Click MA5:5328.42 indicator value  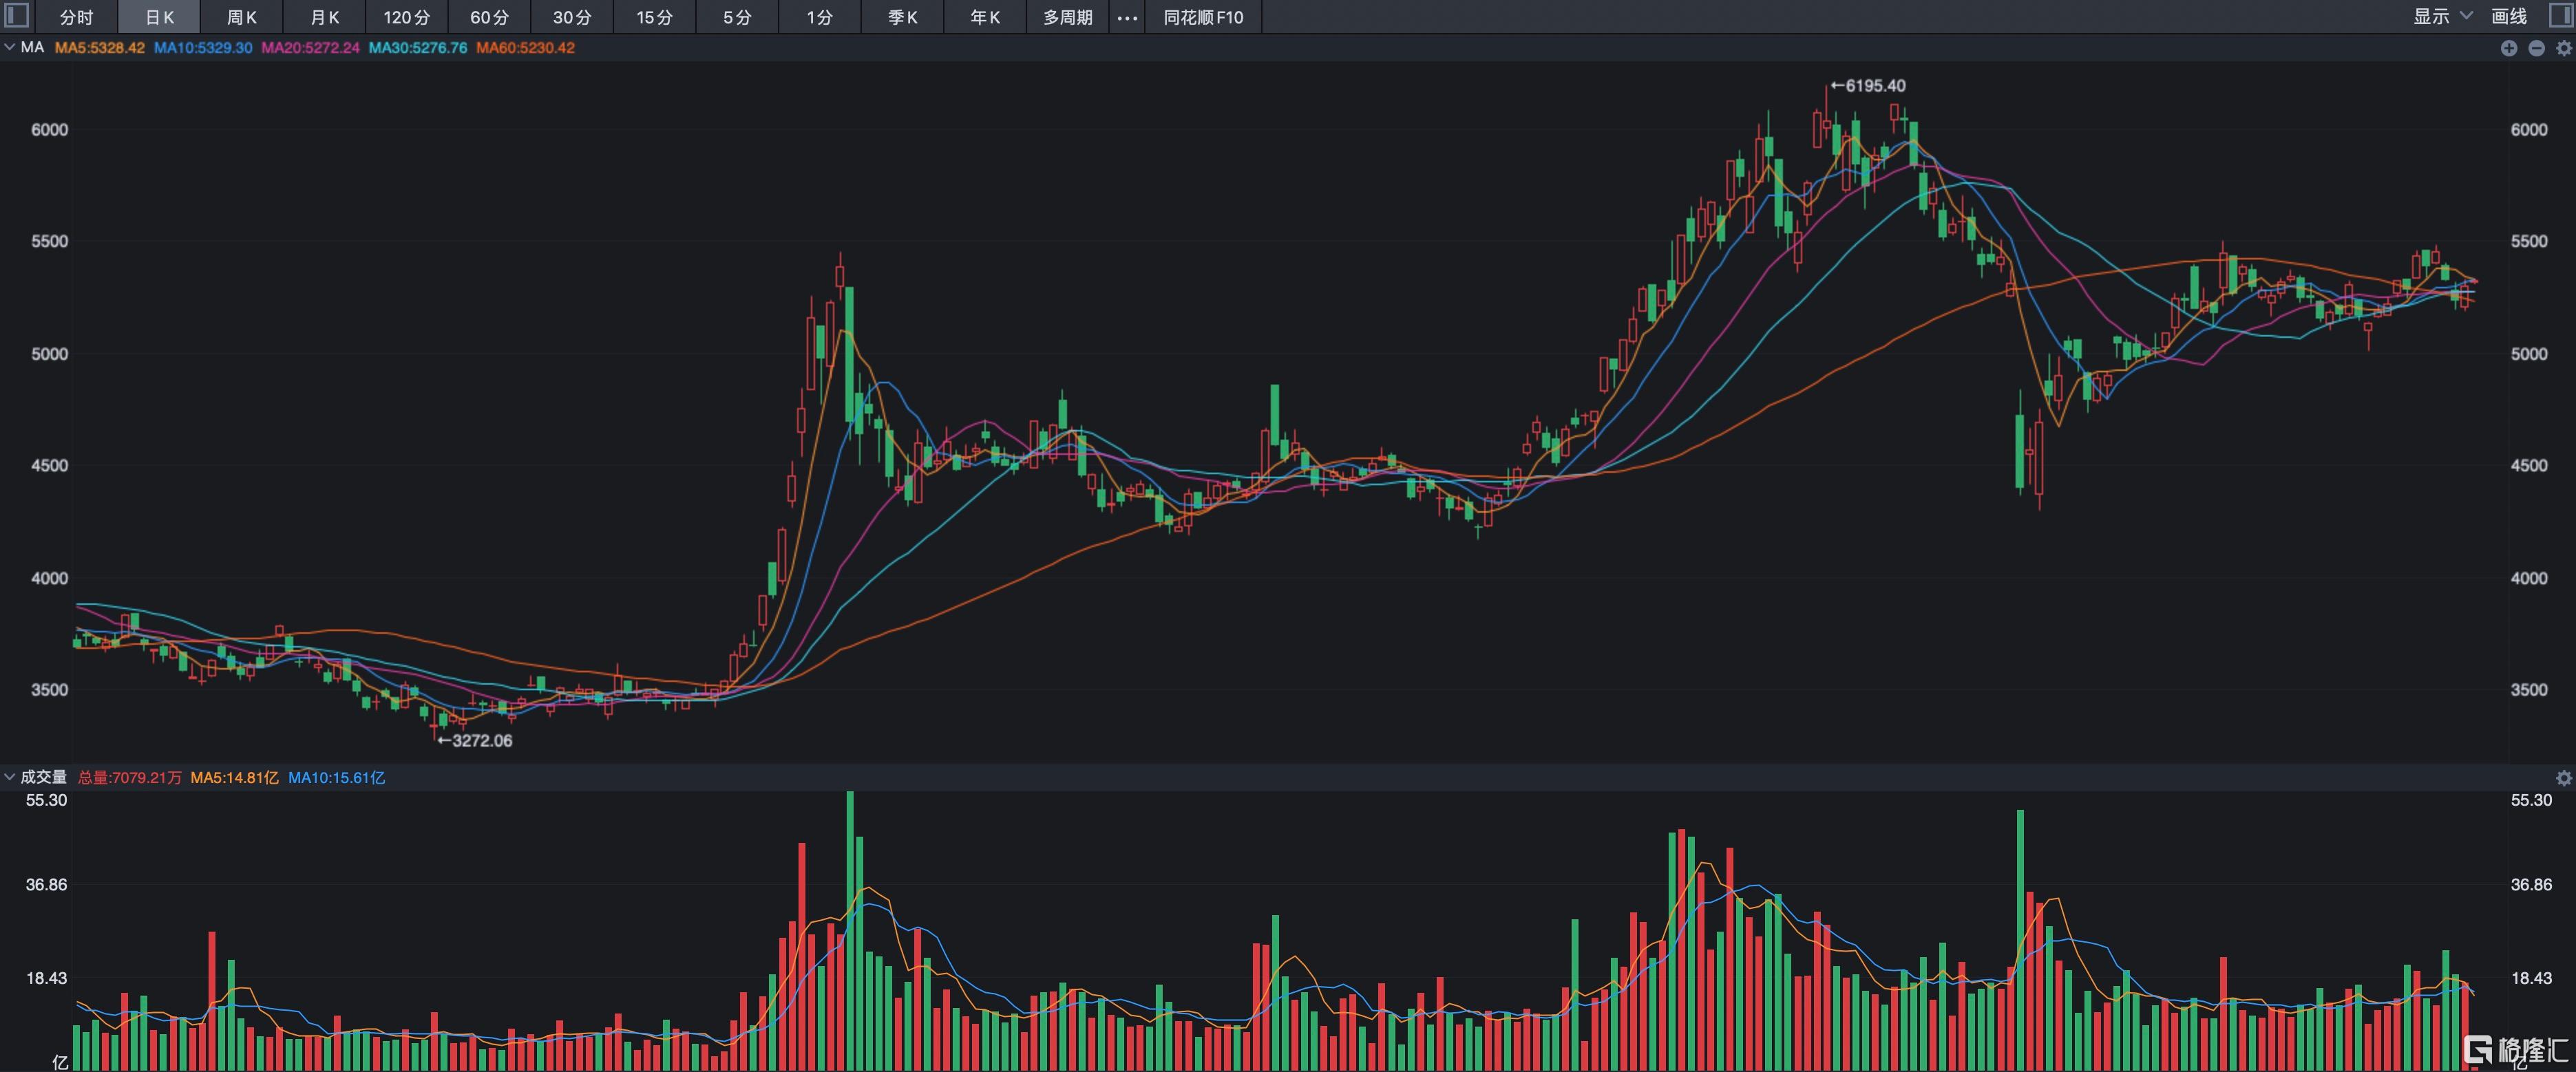[x=100, y=48]
